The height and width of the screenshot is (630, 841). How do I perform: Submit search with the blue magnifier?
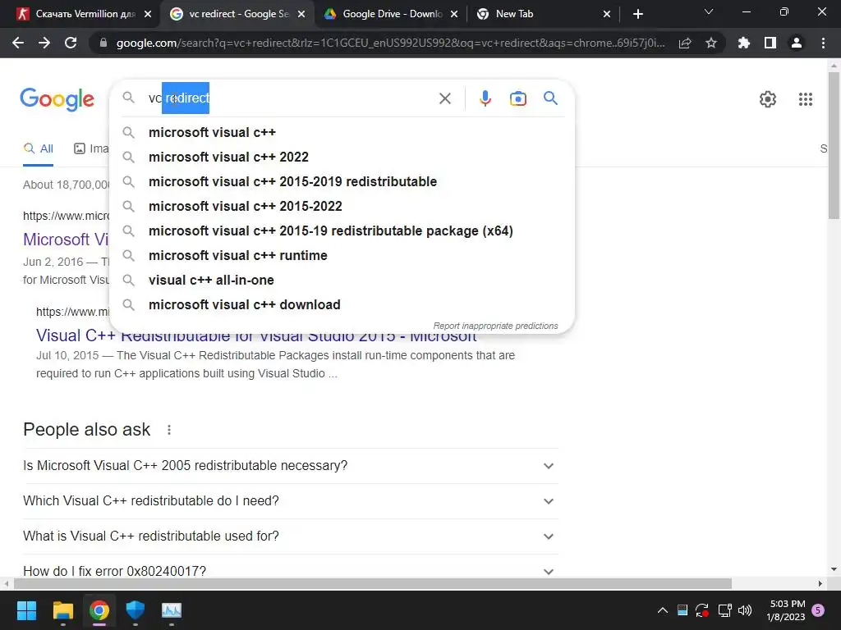[x=550, y=98]
